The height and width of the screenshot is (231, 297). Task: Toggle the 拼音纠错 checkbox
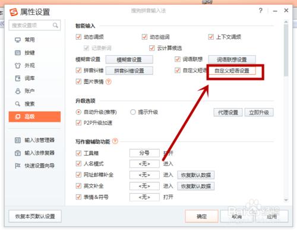point(78,70)
